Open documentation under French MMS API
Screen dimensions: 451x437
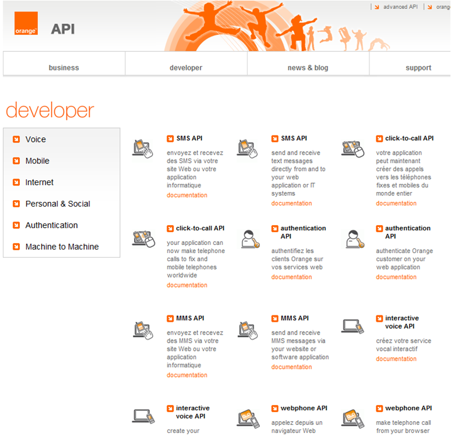click(187, 375)
